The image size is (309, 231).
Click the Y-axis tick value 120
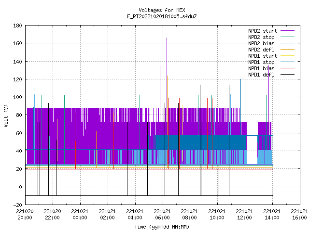point(17,79)
